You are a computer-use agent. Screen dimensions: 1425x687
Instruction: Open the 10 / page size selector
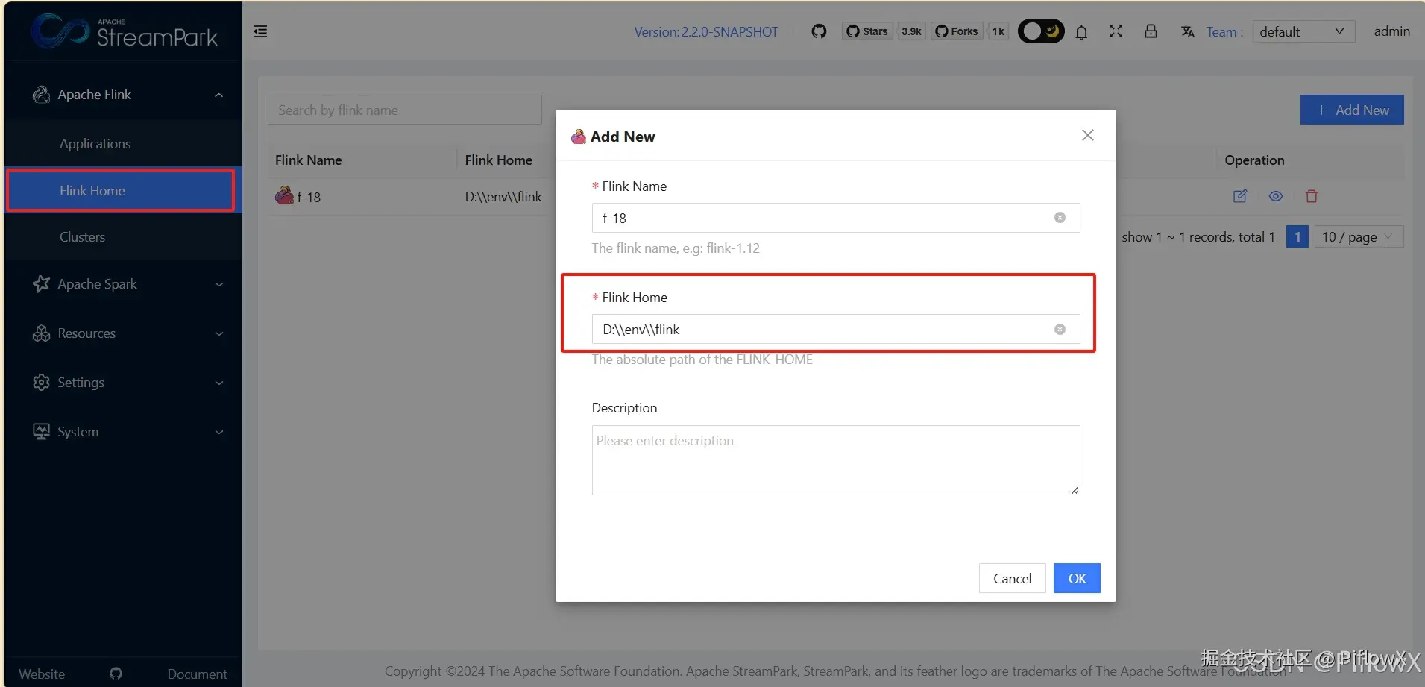[1358, 237]
